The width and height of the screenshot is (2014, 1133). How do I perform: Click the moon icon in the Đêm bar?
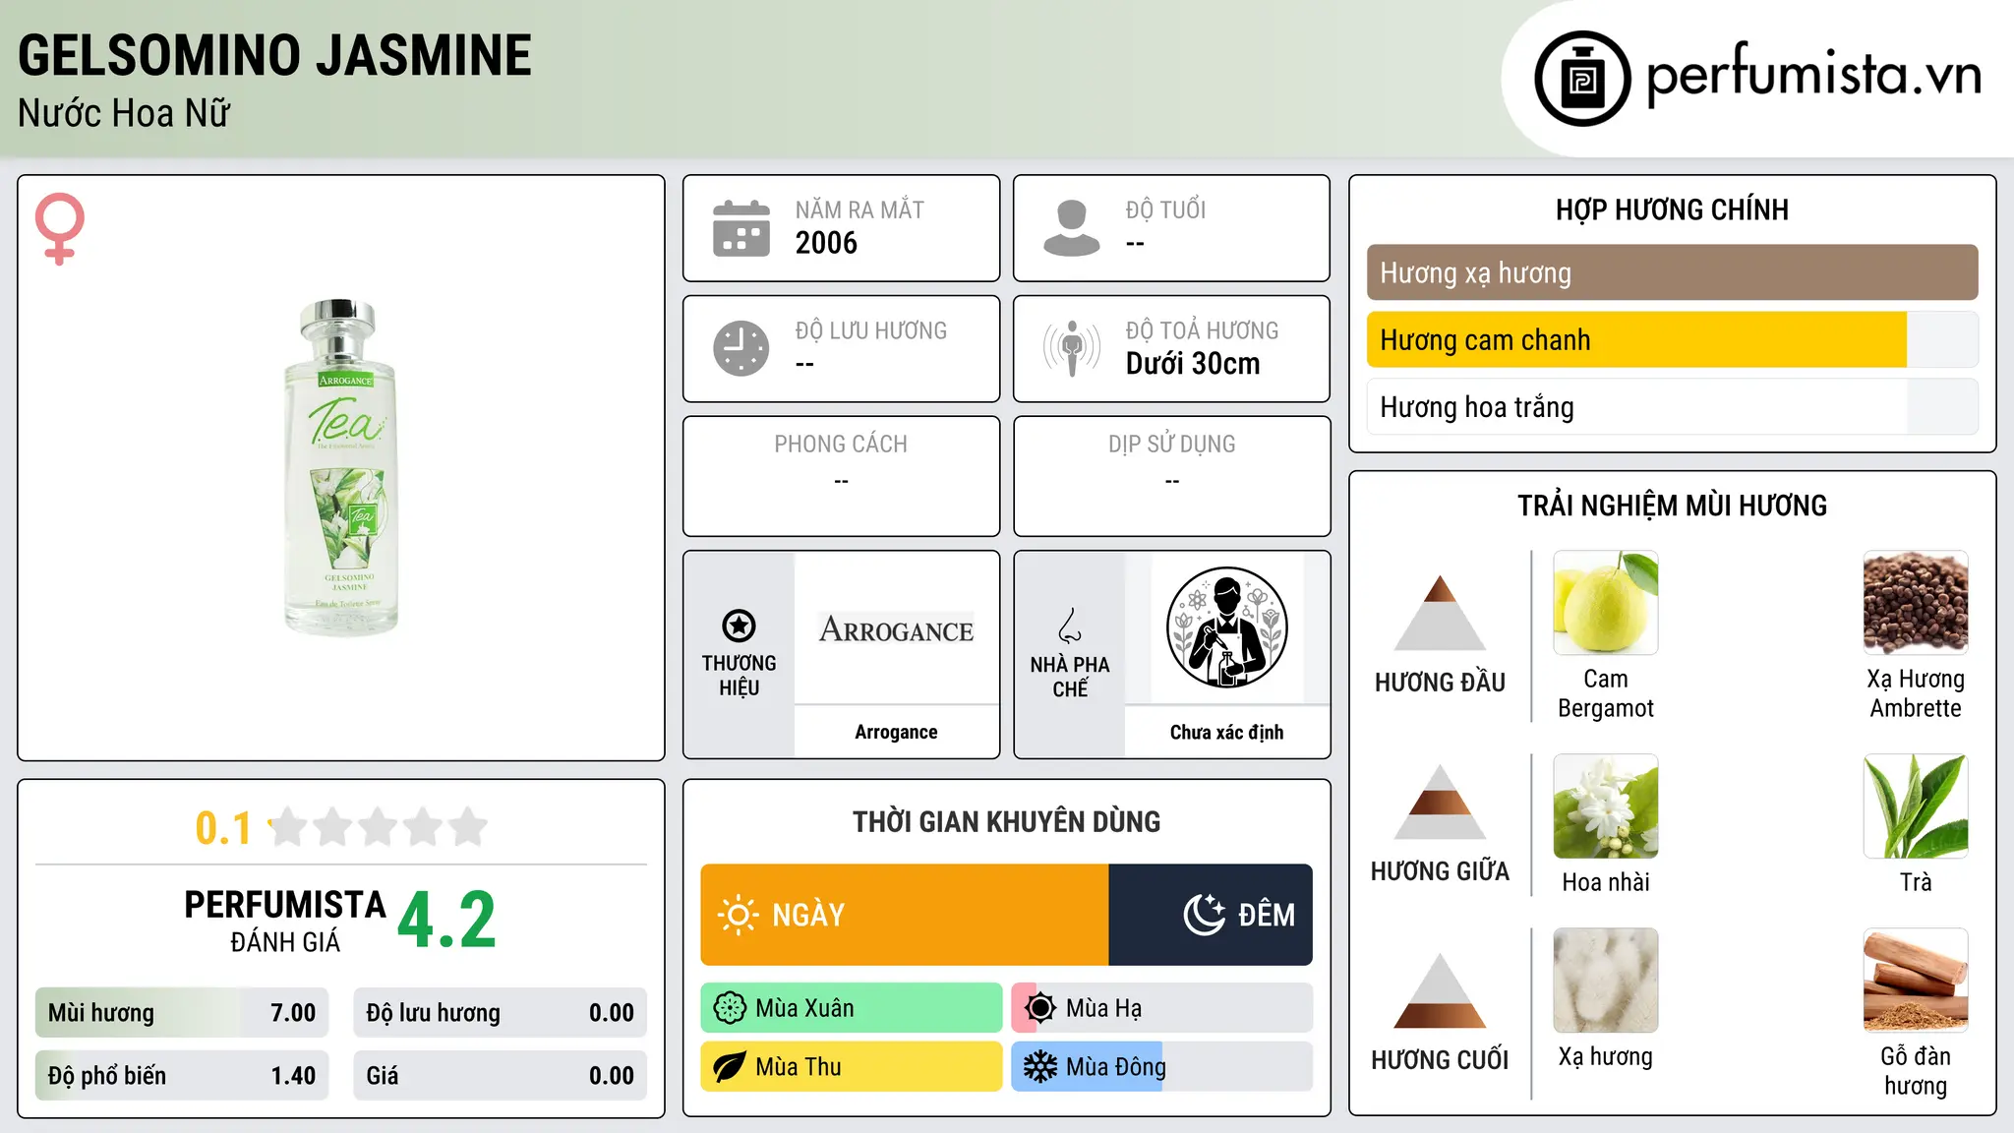(x=1205, y=915)
